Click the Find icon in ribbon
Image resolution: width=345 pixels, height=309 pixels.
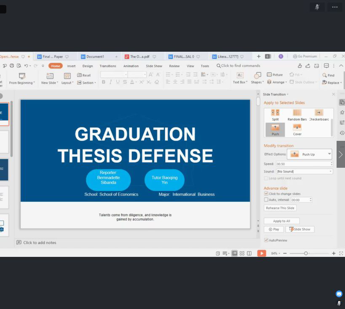[325, 75]
